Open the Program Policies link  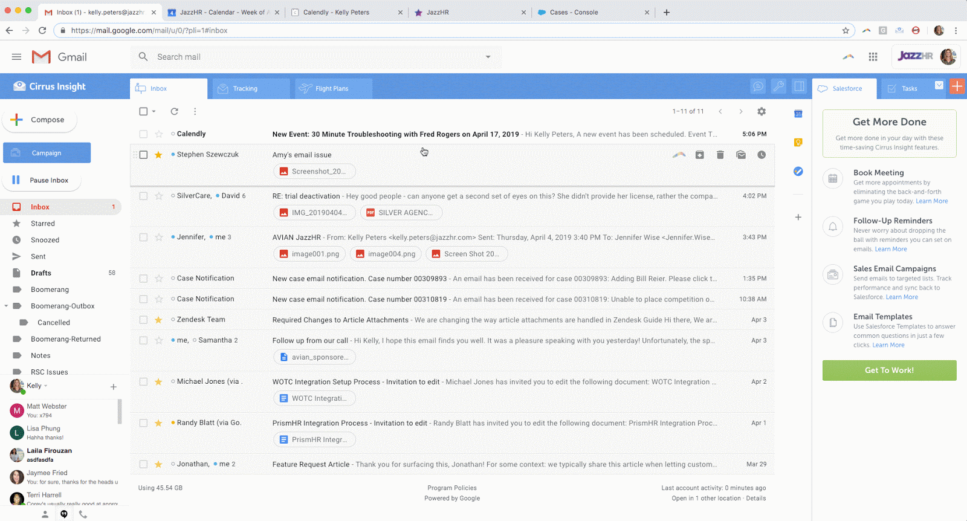452,488
